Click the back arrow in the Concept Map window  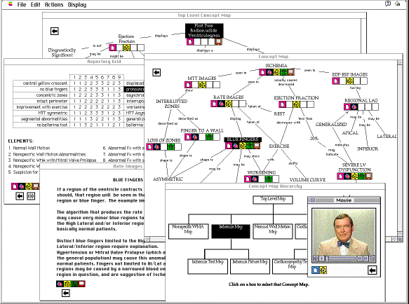point(156,72)
